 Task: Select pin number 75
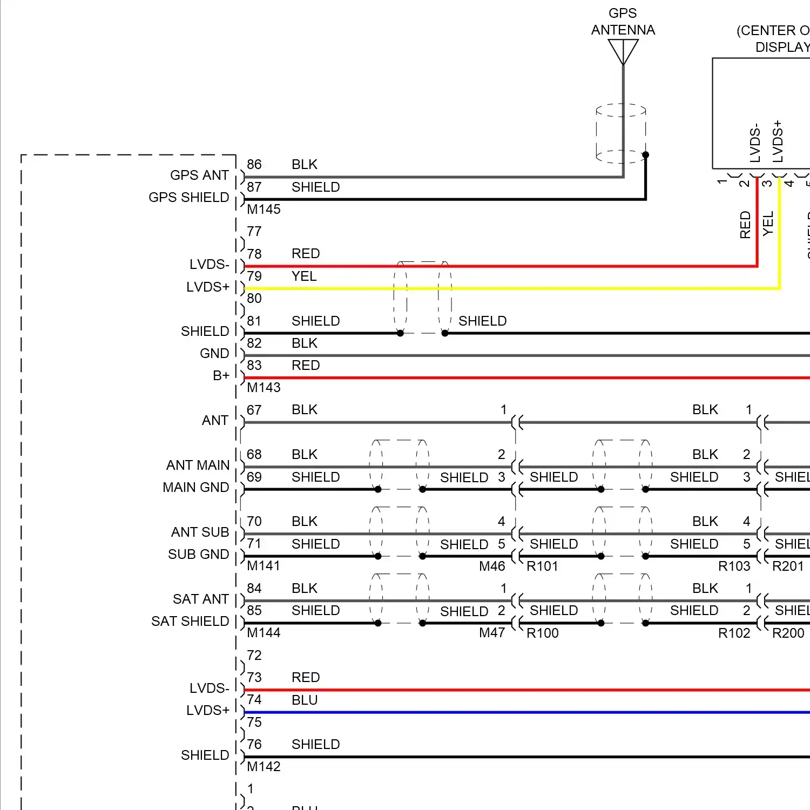point(254,722)
